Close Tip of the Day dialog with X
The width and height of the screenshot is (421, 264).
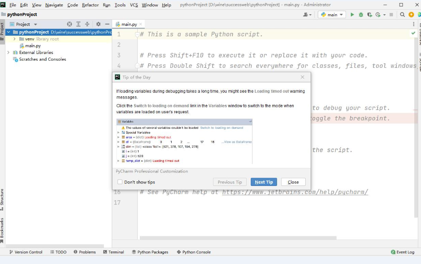click(x=303, y=77)
